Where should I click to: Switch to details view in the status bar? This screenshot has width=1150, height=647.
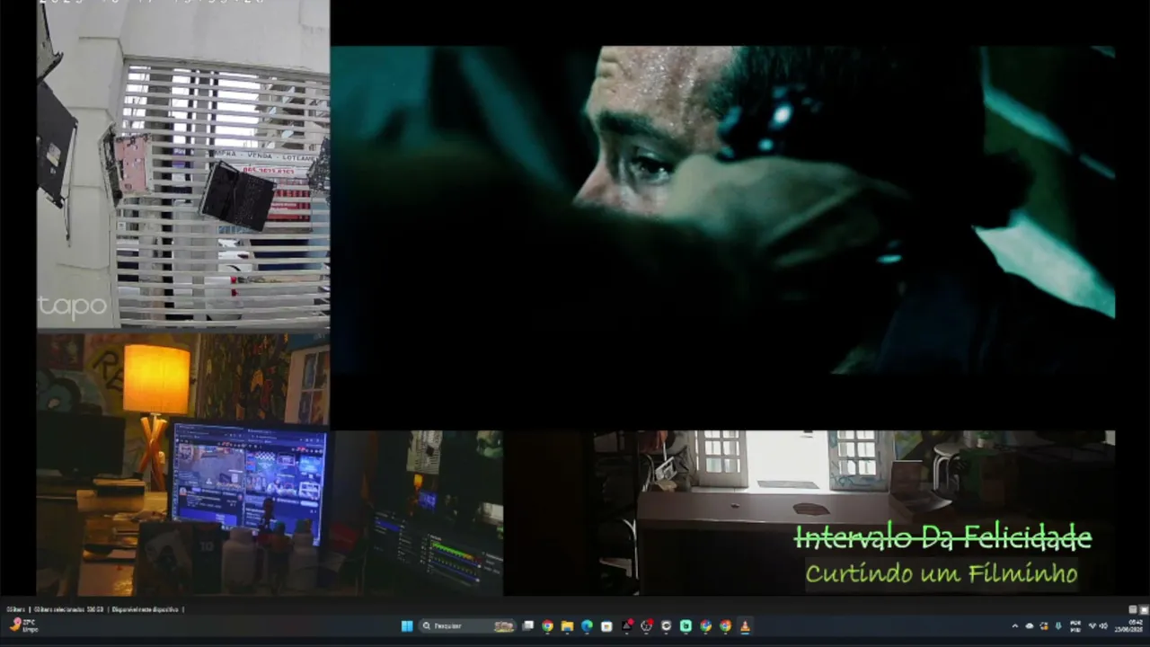tap(1133, 609)
